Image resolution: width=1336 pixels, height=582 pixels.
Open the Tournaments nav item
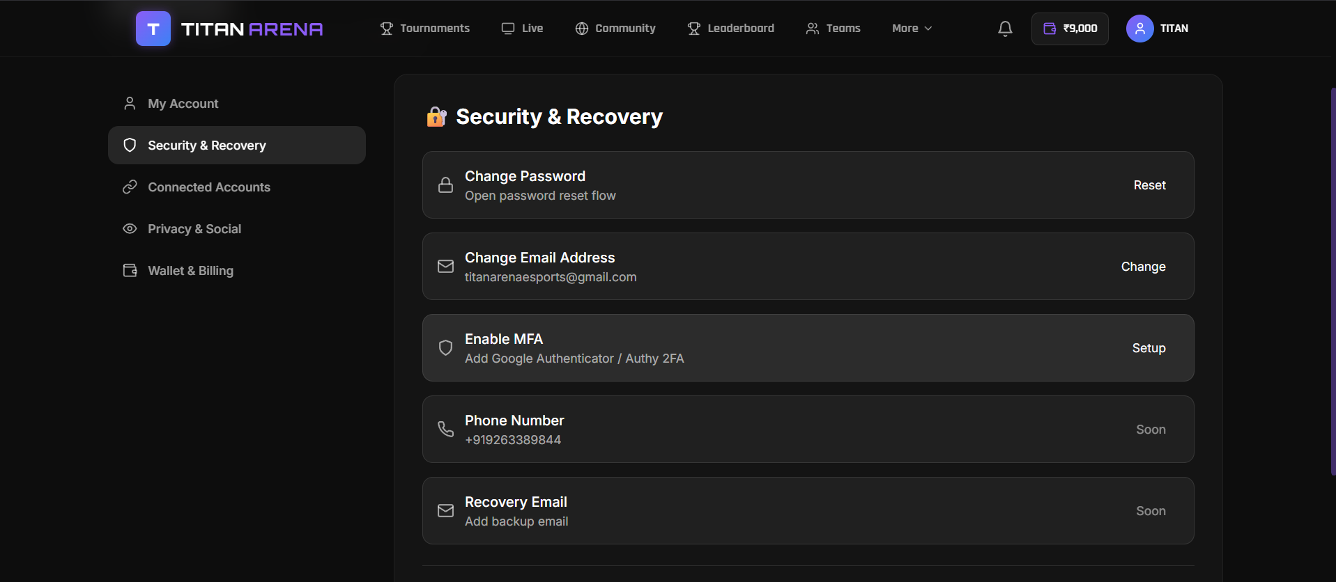point(424,29)
